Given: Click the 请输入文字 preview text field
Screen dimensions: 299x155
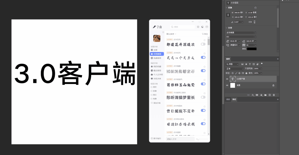Looking at the screenshot, I should tap(180, 139).
